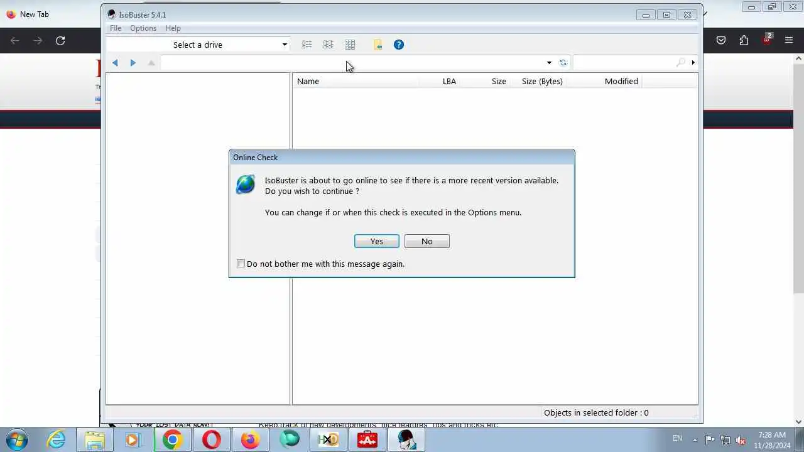
Task: Switch to large icons view
Action: tap(350, 45)
